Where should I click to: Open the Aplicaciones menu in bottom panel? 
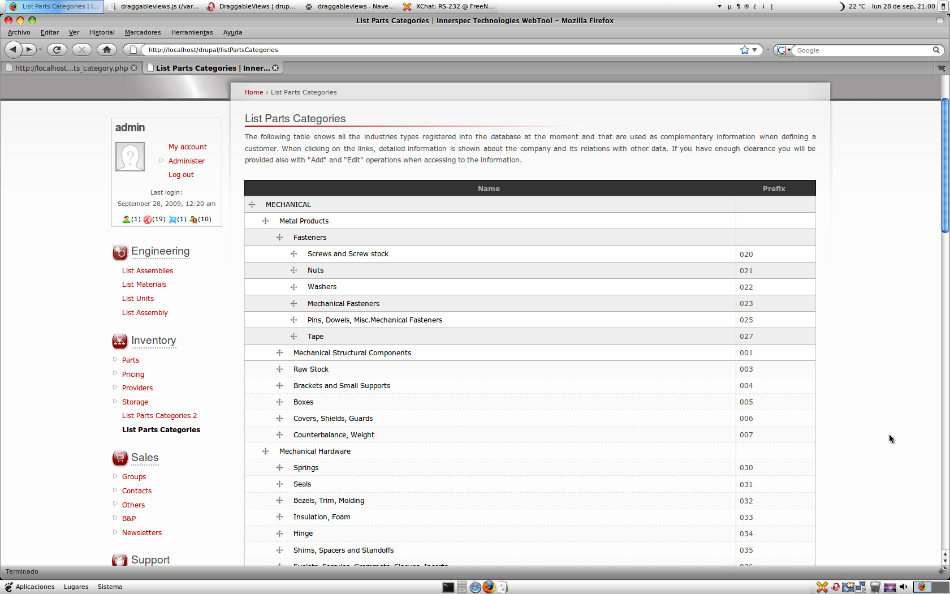click(30, 587)
